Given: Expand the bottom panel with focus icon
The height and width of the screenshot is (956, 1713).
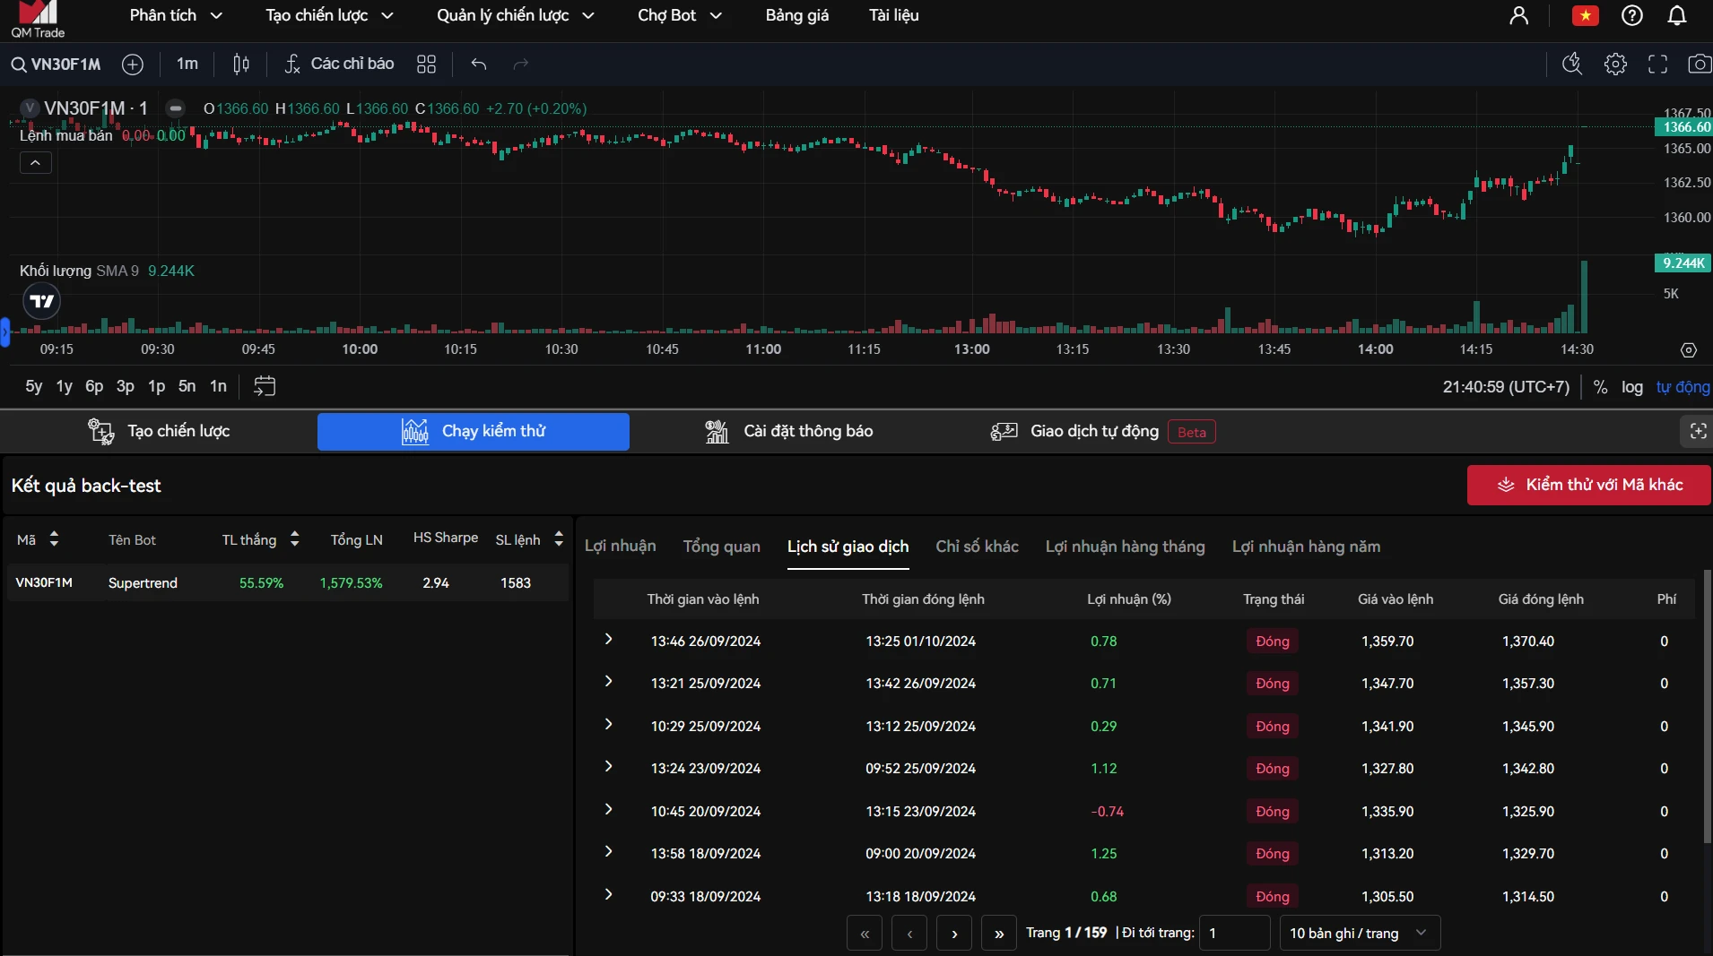Looking at the screenshot, I should 1698,431.
